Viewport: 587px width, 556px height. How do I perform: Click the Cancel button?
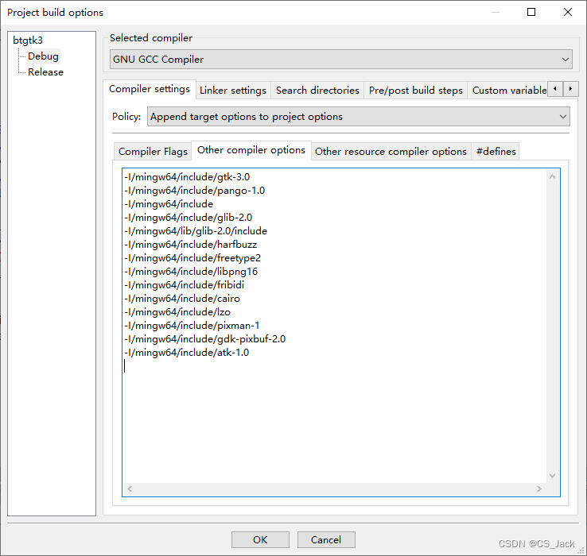click(x=326, y=539)
